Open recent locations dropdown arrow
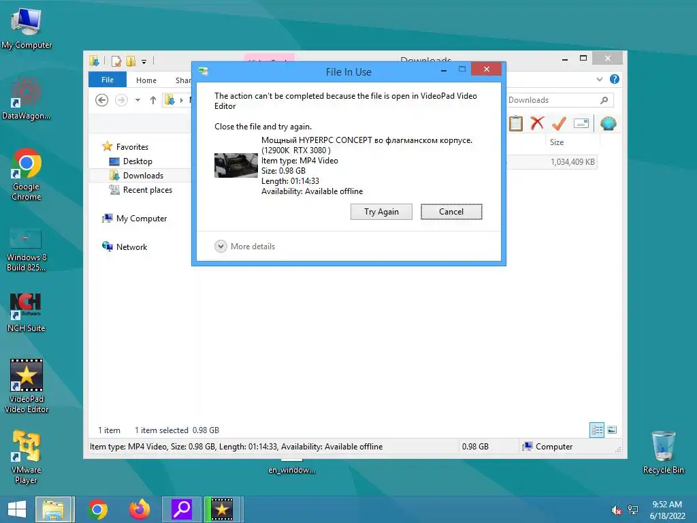697x523 pixels. click(137, 100)
